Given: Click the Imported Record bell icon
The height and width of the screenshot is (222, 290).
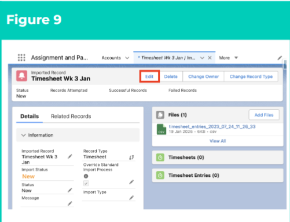Looking at the screenshot, I should 21,76.
